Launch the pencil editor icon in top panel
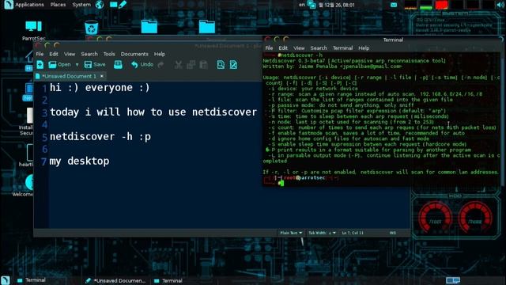Screen dimensions: 506x285 click(123, 5)
